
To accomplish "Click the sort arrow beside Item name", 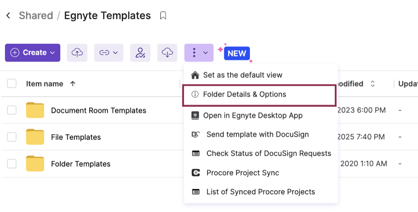I will (x=73, y=84).
